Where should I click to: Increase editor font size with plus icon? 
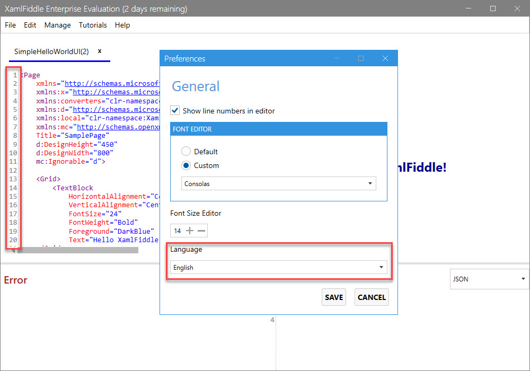coord(190,231)
